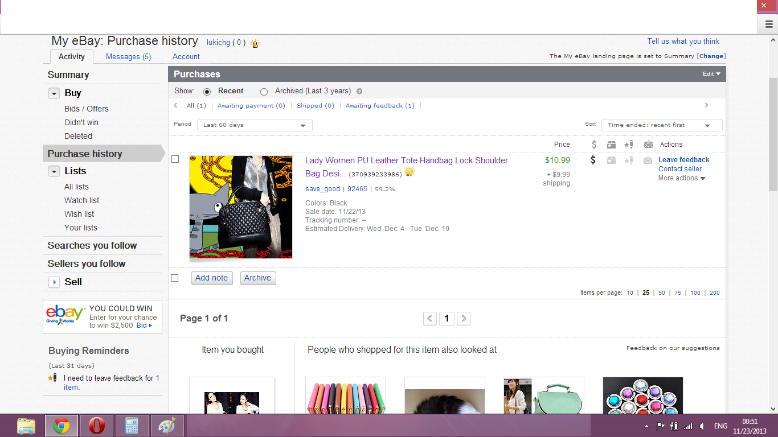The image size is (778, 437).
Task: Open the Edit menu in the Purchases header
Action: coord(711,74)
